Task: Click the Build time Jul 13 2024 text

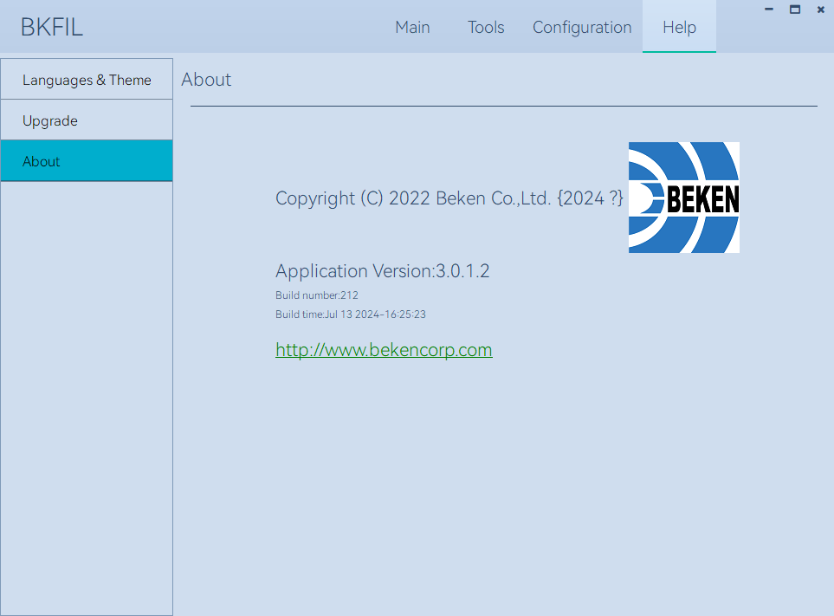Action: (x=351, y=314)
